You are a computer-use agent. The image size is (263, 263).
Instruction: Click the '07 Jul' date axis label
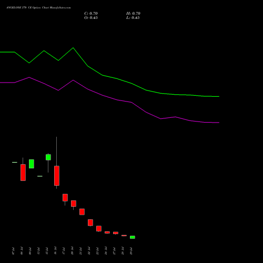coord(13,251)
